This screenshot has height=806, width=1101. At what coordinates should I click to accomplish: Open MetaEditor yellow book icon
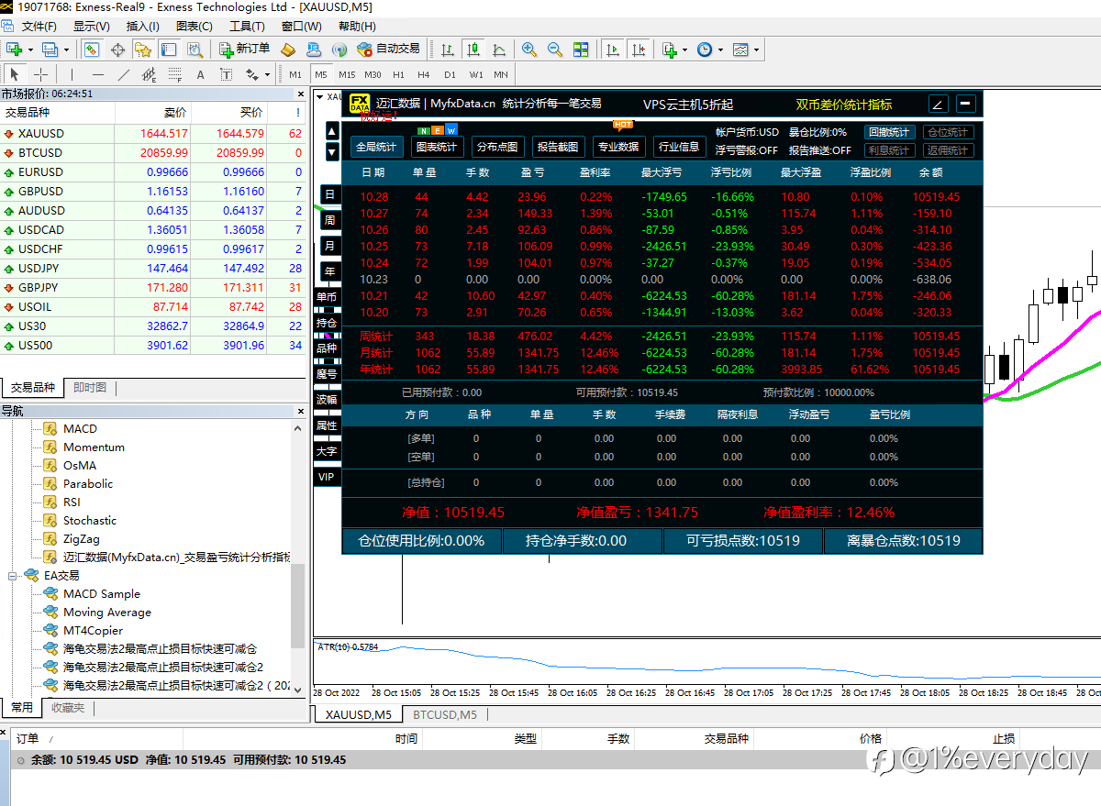click(287, 49)
